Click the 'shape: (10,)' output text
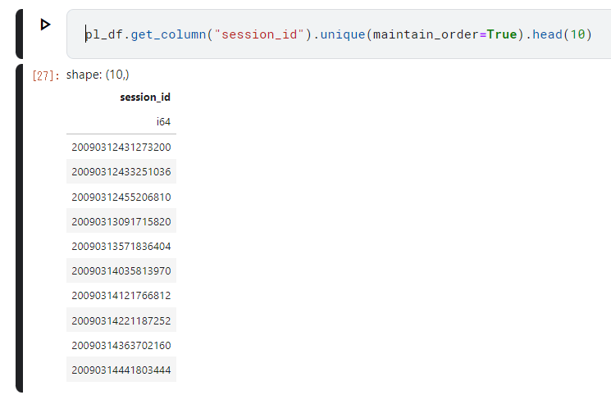Image resolution: width=611 pixels, height=395 pixels. 98,75
